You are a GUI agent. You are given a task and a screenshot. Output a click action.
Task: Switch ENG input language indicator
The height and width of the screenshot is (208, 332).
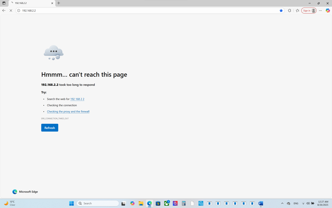[296, 203]
